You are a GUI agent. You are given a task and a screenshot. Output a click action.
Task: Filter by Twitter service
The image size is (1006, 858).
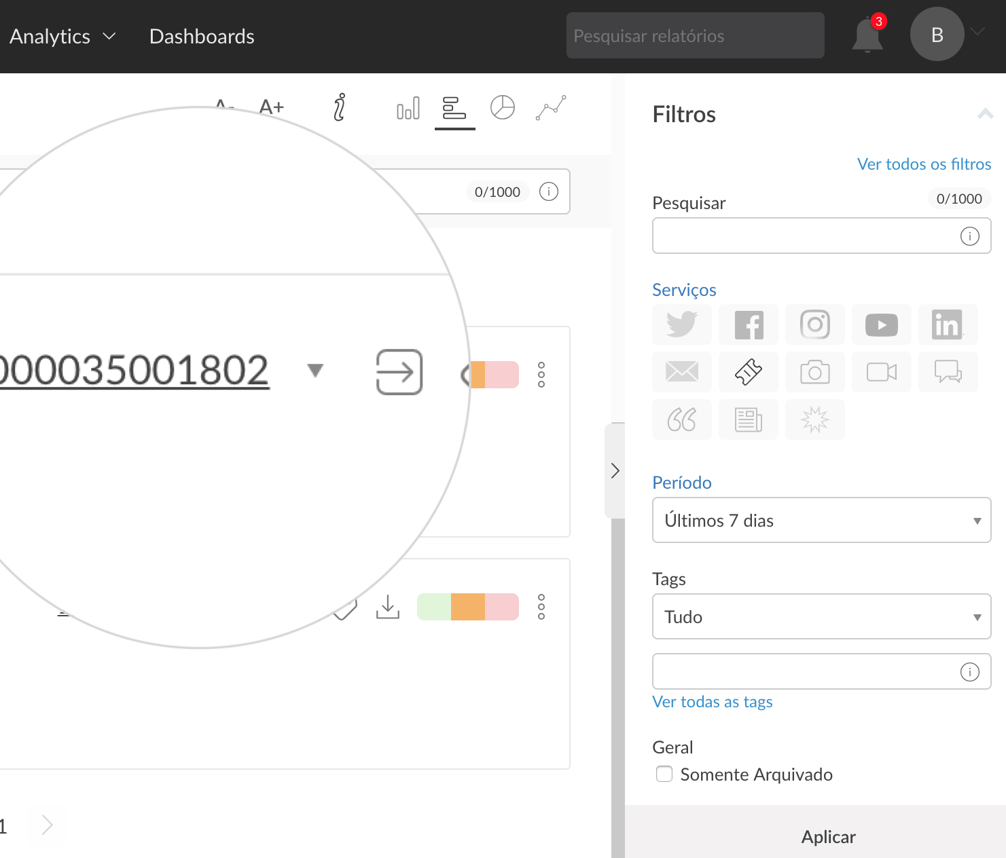[681, 324]
